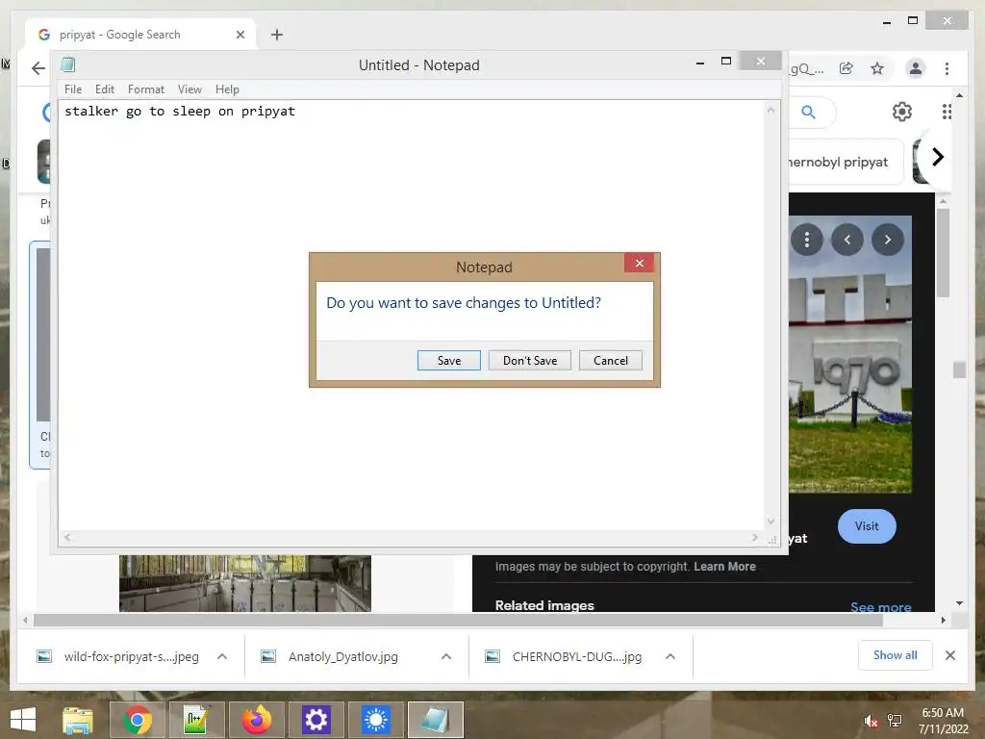
Task: Open Google quick settings gear
Action: (902, 112)
